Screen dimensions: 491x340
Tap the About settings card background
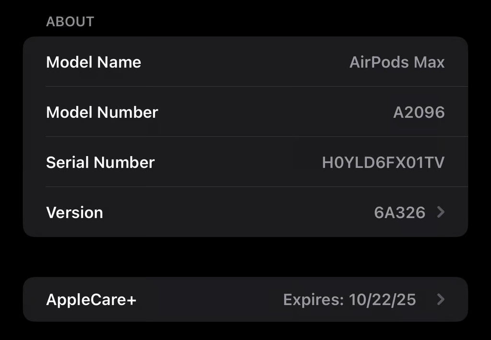pos(245,137)
